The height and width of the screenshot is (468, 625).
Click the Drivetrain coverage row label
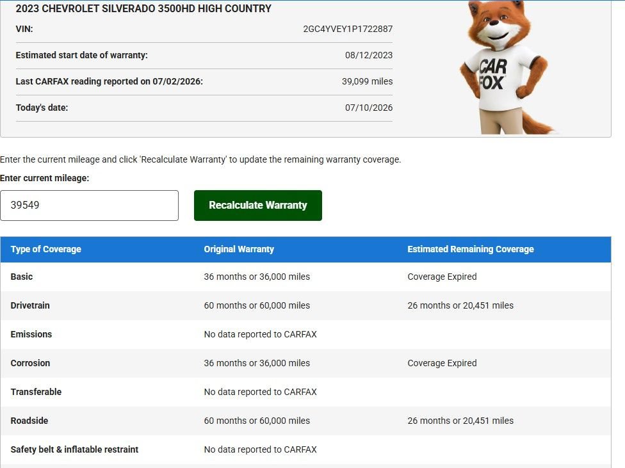point(30,305)
